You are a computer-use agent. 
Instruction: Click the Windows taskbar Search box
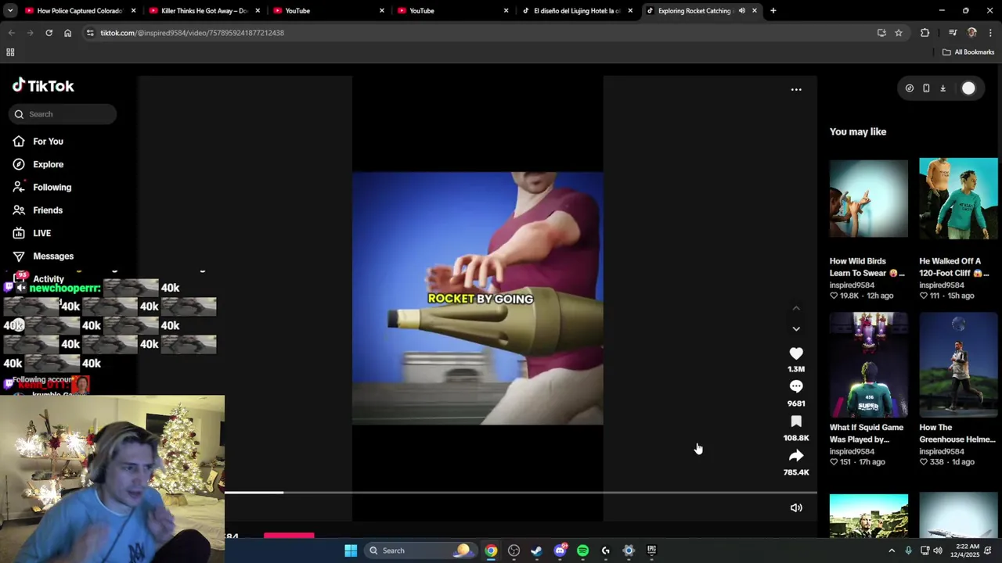421,550
